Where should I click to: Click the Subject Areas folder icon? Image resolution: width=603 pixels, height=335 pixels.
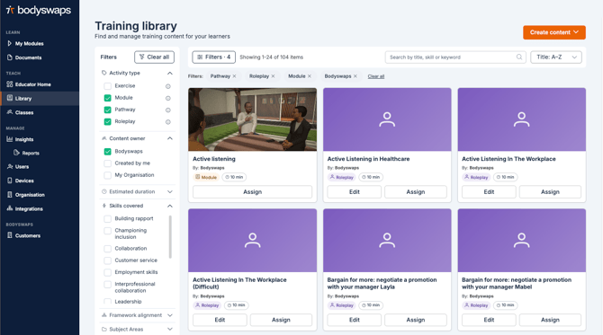click(103, 330)
